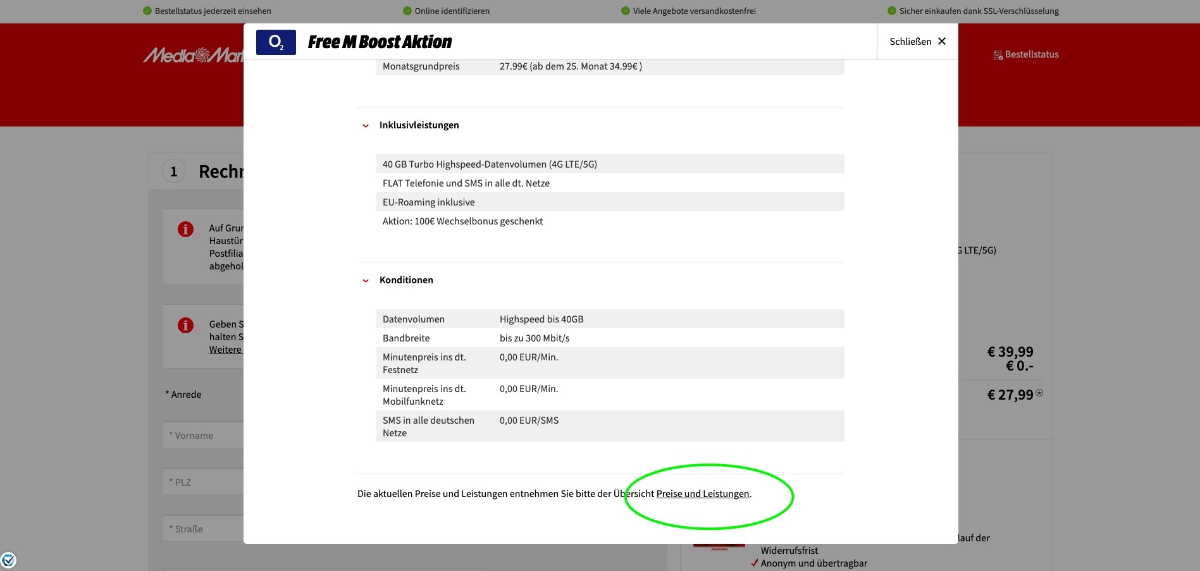Click the Bestellstatus icon in header
1200x571 pixels.
(998, 55)
